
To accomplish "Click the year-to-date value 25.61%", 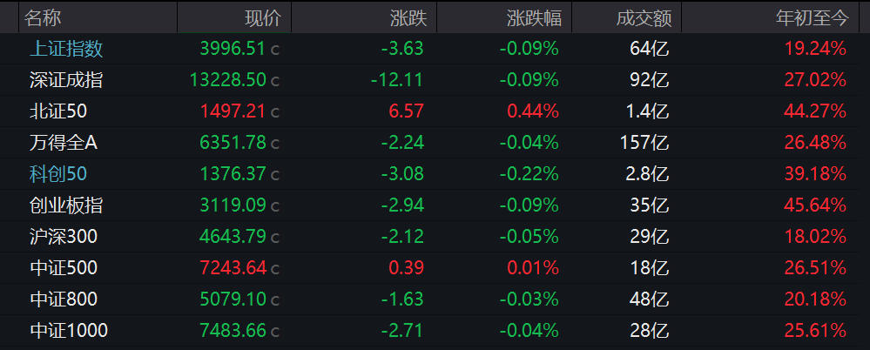I will coord(815,331).
